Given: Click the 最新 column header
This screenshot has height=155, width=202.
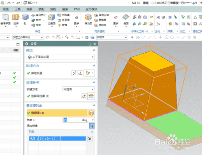Looking at the screenshot, I should pos(16,50).
